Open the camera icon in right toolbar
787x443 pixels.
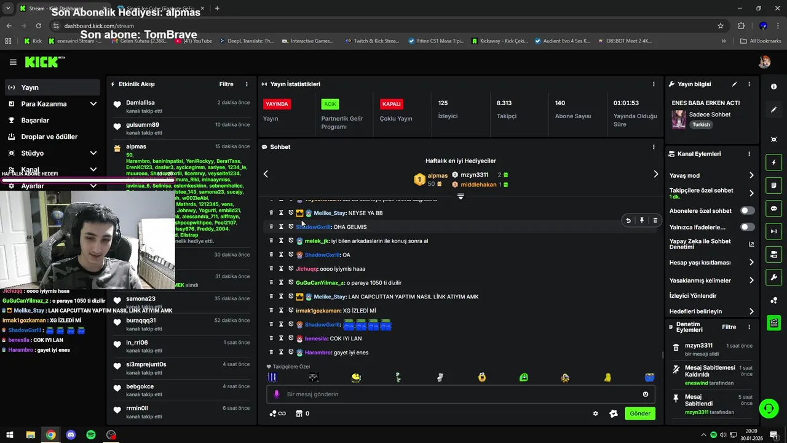point(773,254)
